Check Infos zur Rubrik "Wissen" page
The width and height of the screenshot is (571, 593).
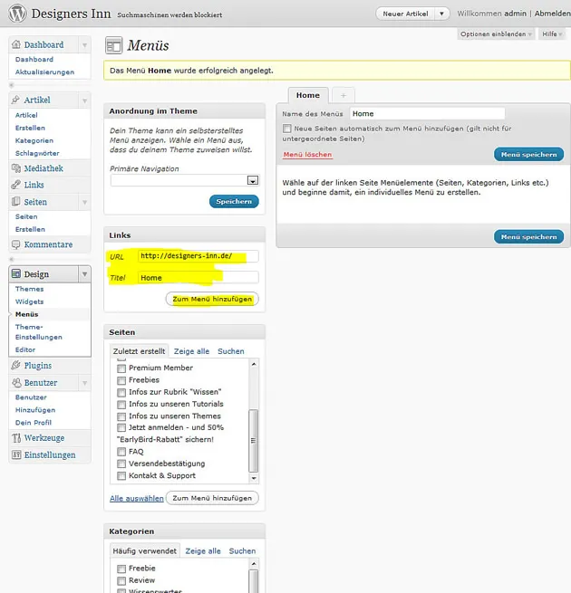[x=121, y=392]
